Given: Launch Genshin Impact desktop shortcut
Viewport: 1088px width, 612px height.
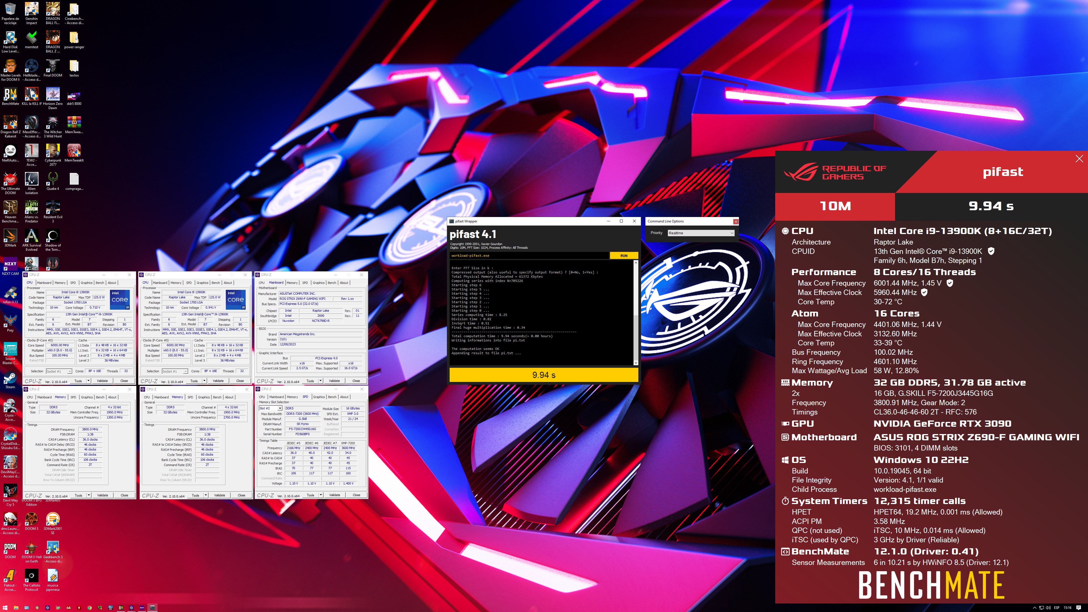Looking at the screenshot, I should (x=32, y=13).
